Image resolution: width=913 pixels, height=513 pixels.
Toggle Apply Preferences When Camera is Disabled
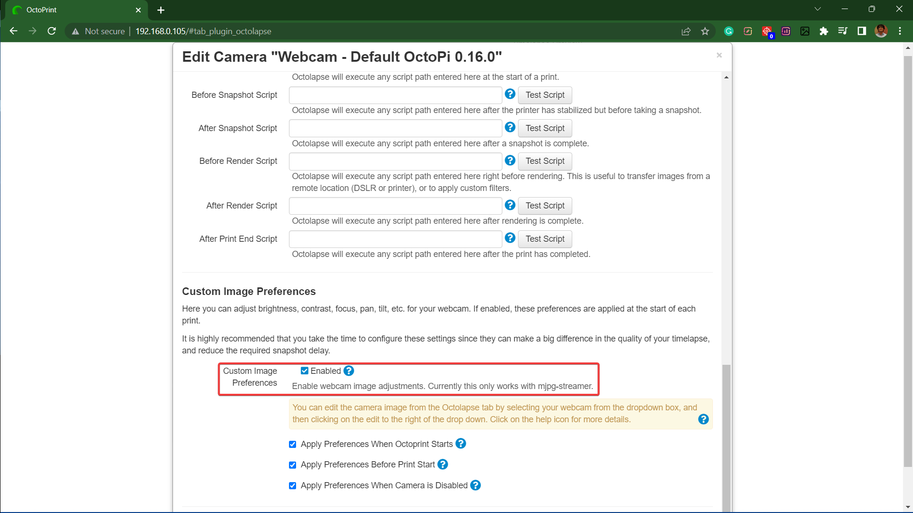click(293, 486)
